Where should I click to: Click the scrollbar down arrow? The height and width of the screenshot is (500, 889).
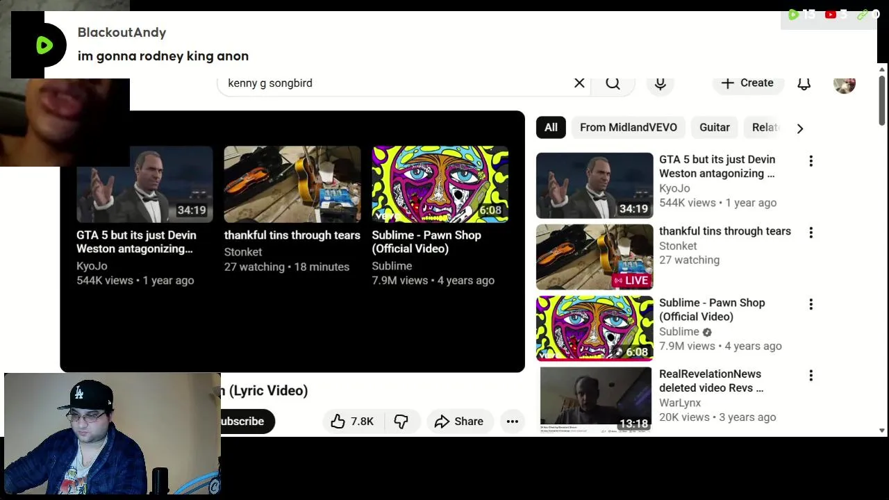[883, 431]
